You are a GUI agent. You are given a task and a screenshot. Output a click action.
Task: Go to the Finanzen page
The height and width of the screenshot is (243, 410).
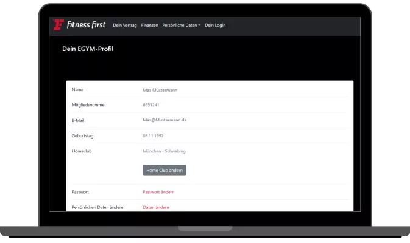[x=149, y=25]
